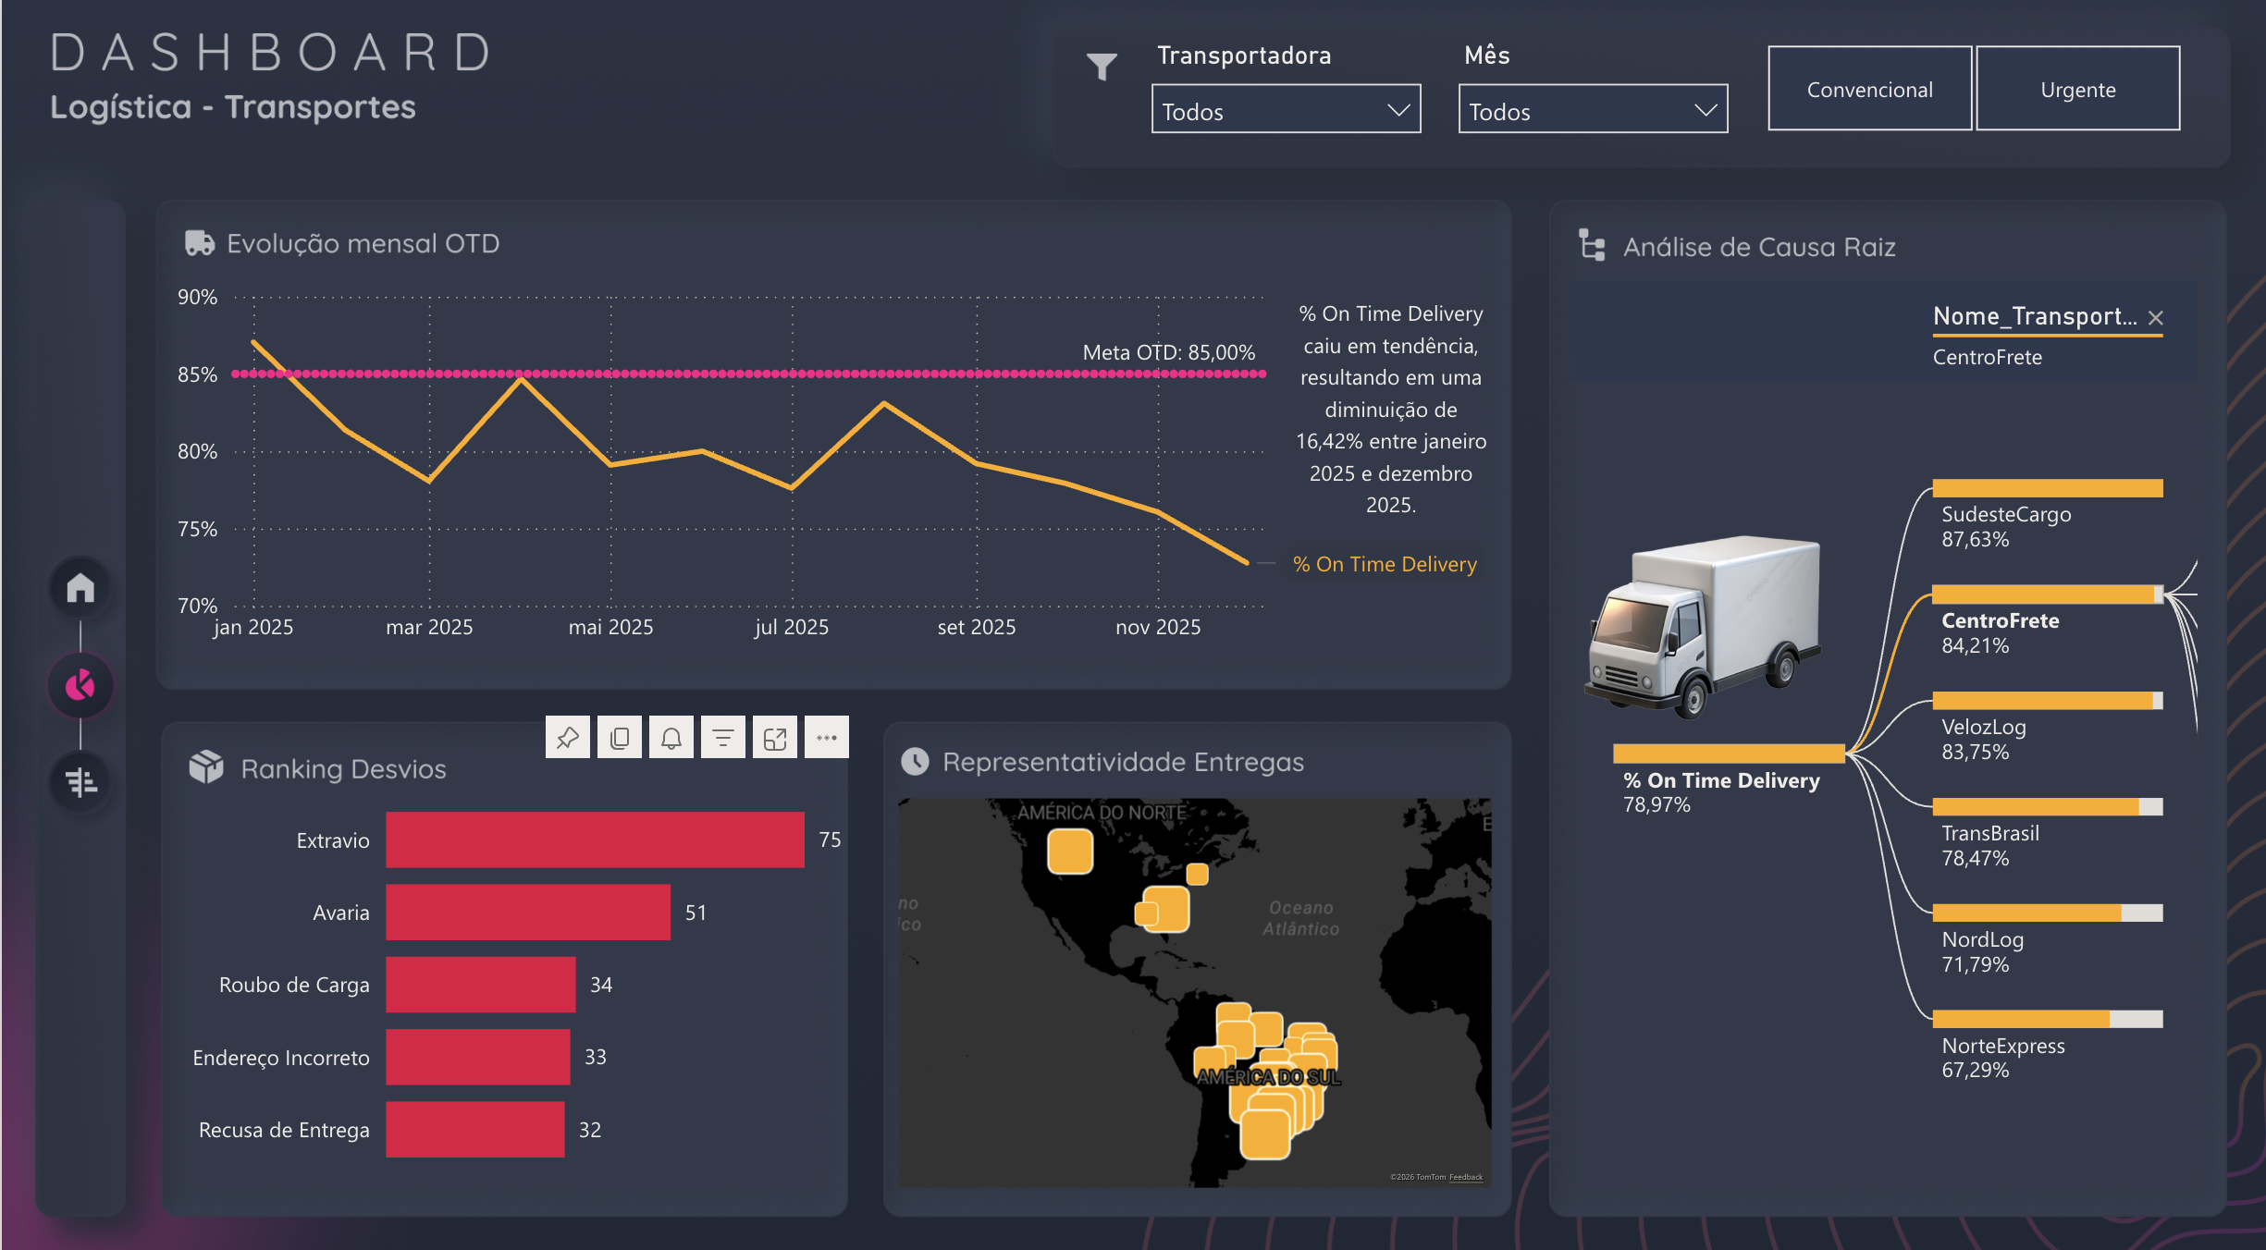Viewport: 2266px width, 1250px height.
Task: Open filters on visual icon
Action: coord(723,738)
